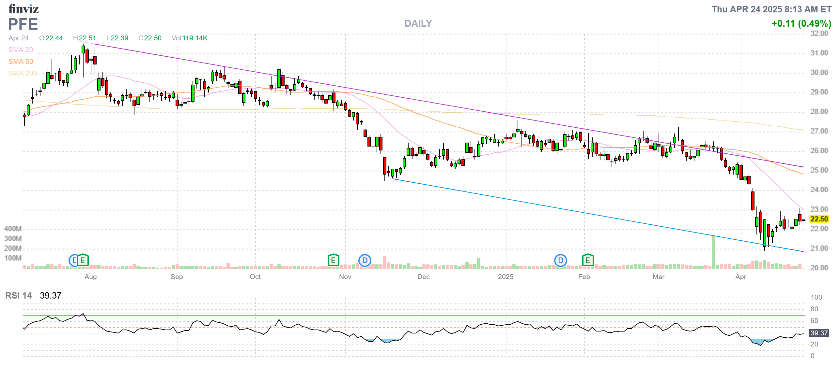Click the 2025 label on the time axis
This screenshot has width=840, height=366.
pyautogui.click(x=506, y=277)
